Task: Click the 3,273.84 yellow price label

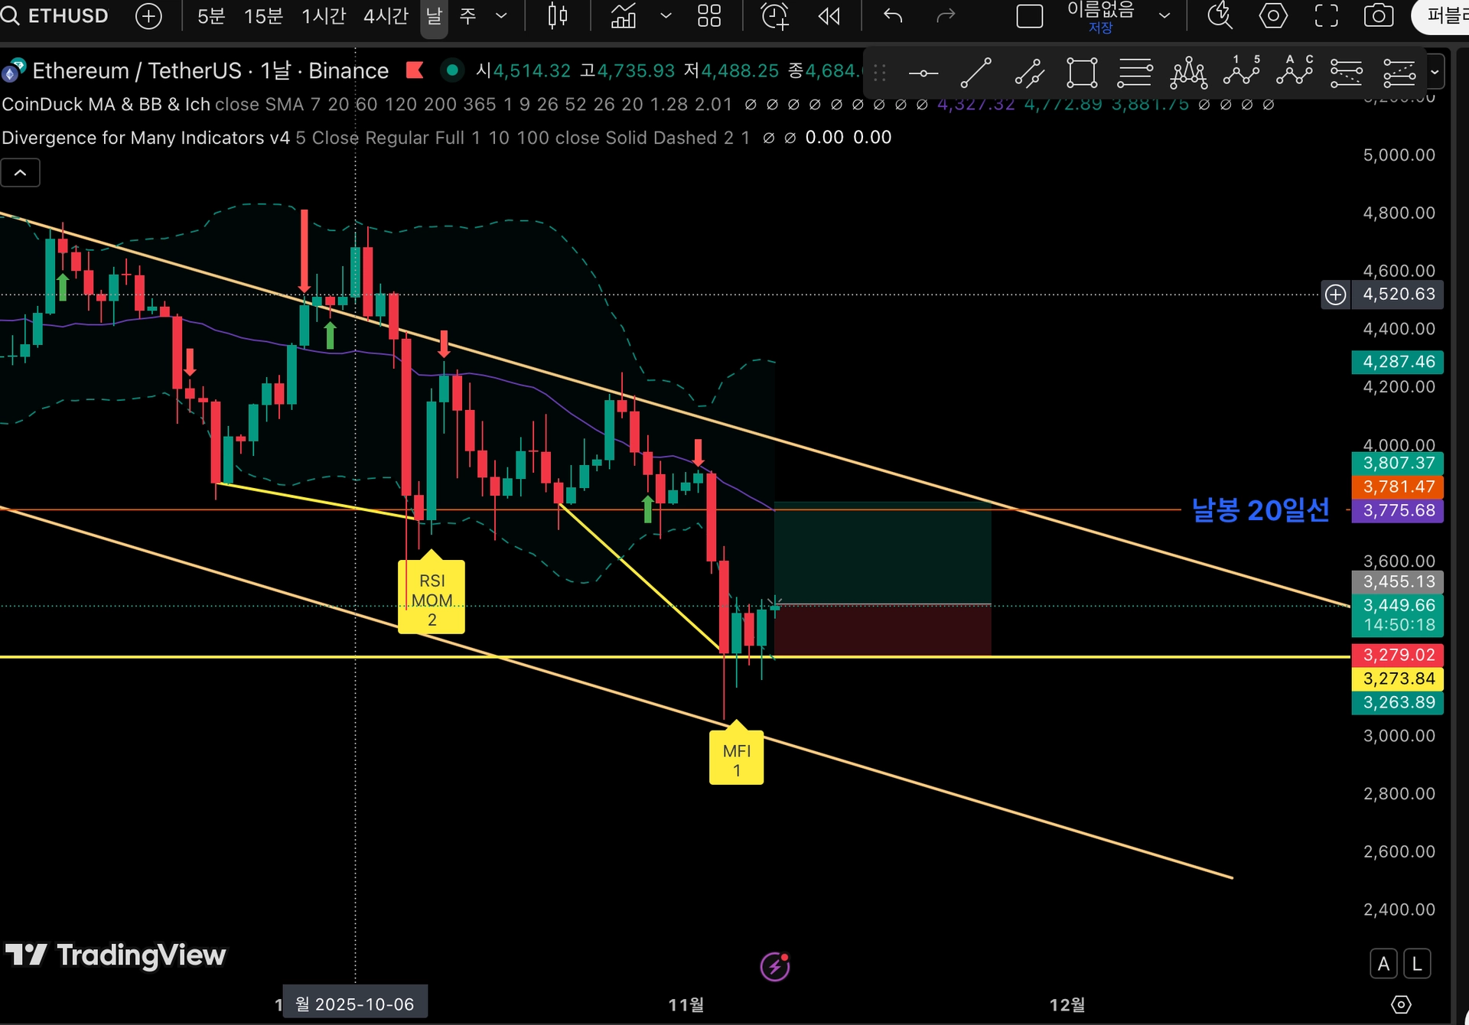Action: [1398, 678]
